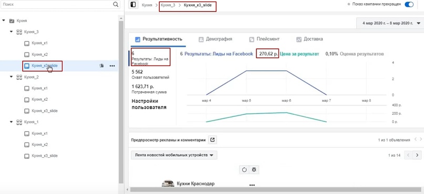Click the Кухня_2 ad set grid icon
This screenshot has height=194, width=424.
click(19, 77)
